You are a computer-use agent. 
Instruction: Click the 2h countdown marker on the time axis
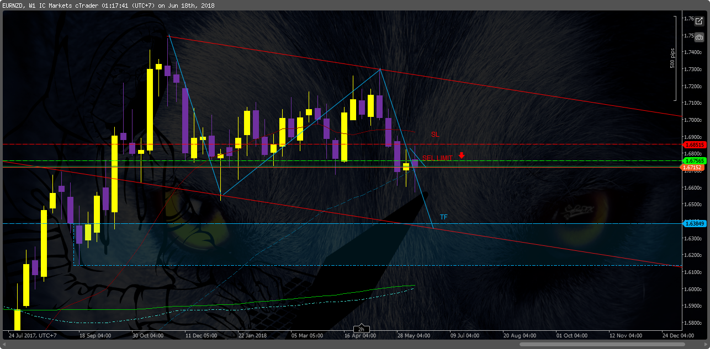361,329
